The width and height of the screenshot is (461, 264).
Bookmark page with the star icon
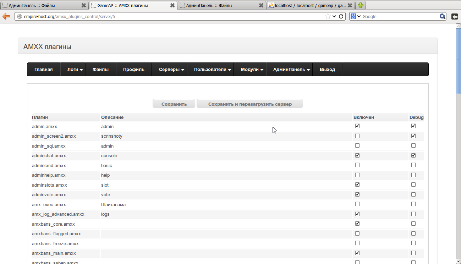click(x=328, y=16)
